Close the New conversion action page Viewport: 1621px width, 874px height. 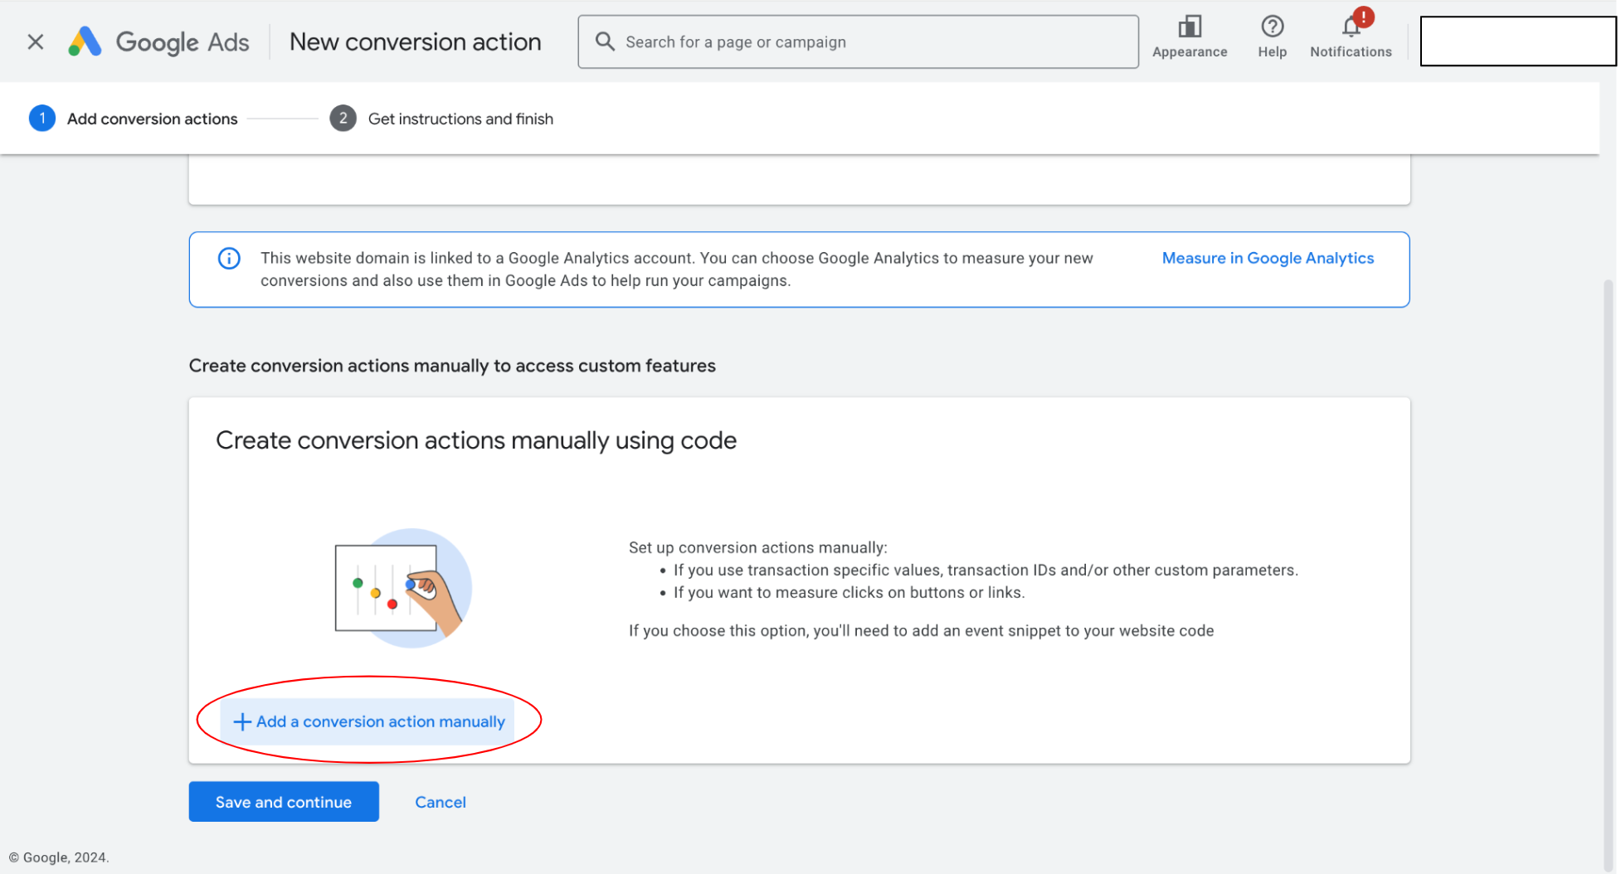(35, 41)
